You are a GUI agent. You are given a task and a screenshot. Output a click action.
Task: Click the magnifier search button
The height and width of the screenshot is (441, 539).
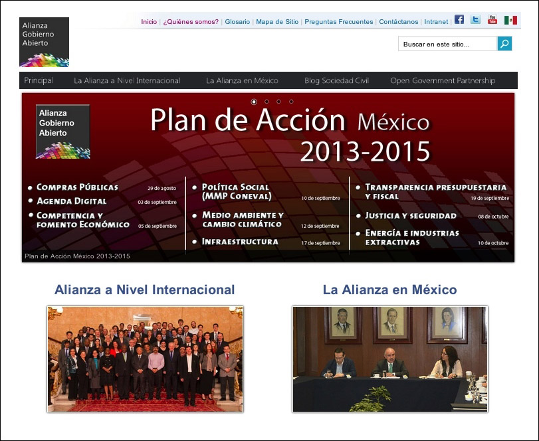[504, 44]
